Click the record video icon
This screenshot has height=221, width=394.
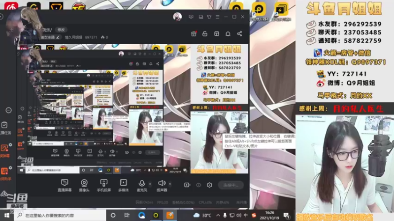[x=187, y=185]
